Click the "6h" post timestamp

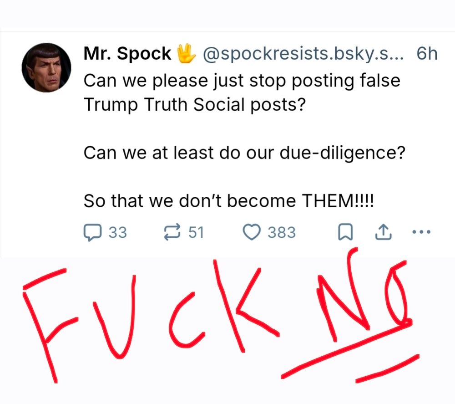[x=426, y=54]
